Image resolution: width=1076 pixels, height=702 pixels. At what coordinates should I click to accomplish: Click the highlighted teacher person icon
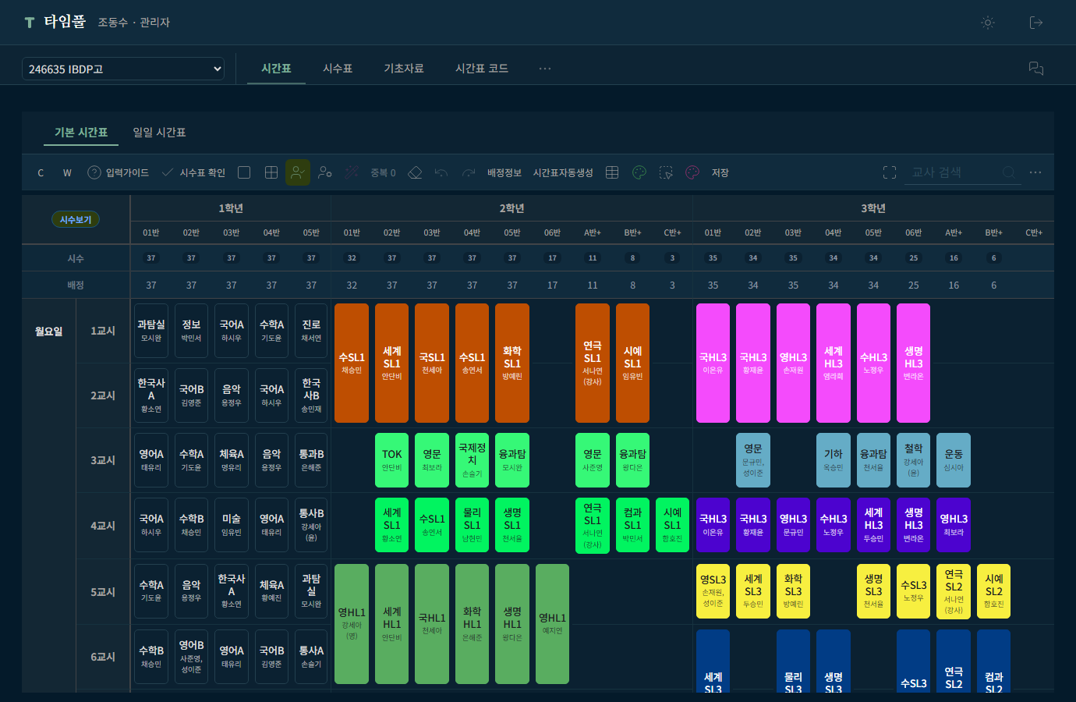tap(298, 172)
